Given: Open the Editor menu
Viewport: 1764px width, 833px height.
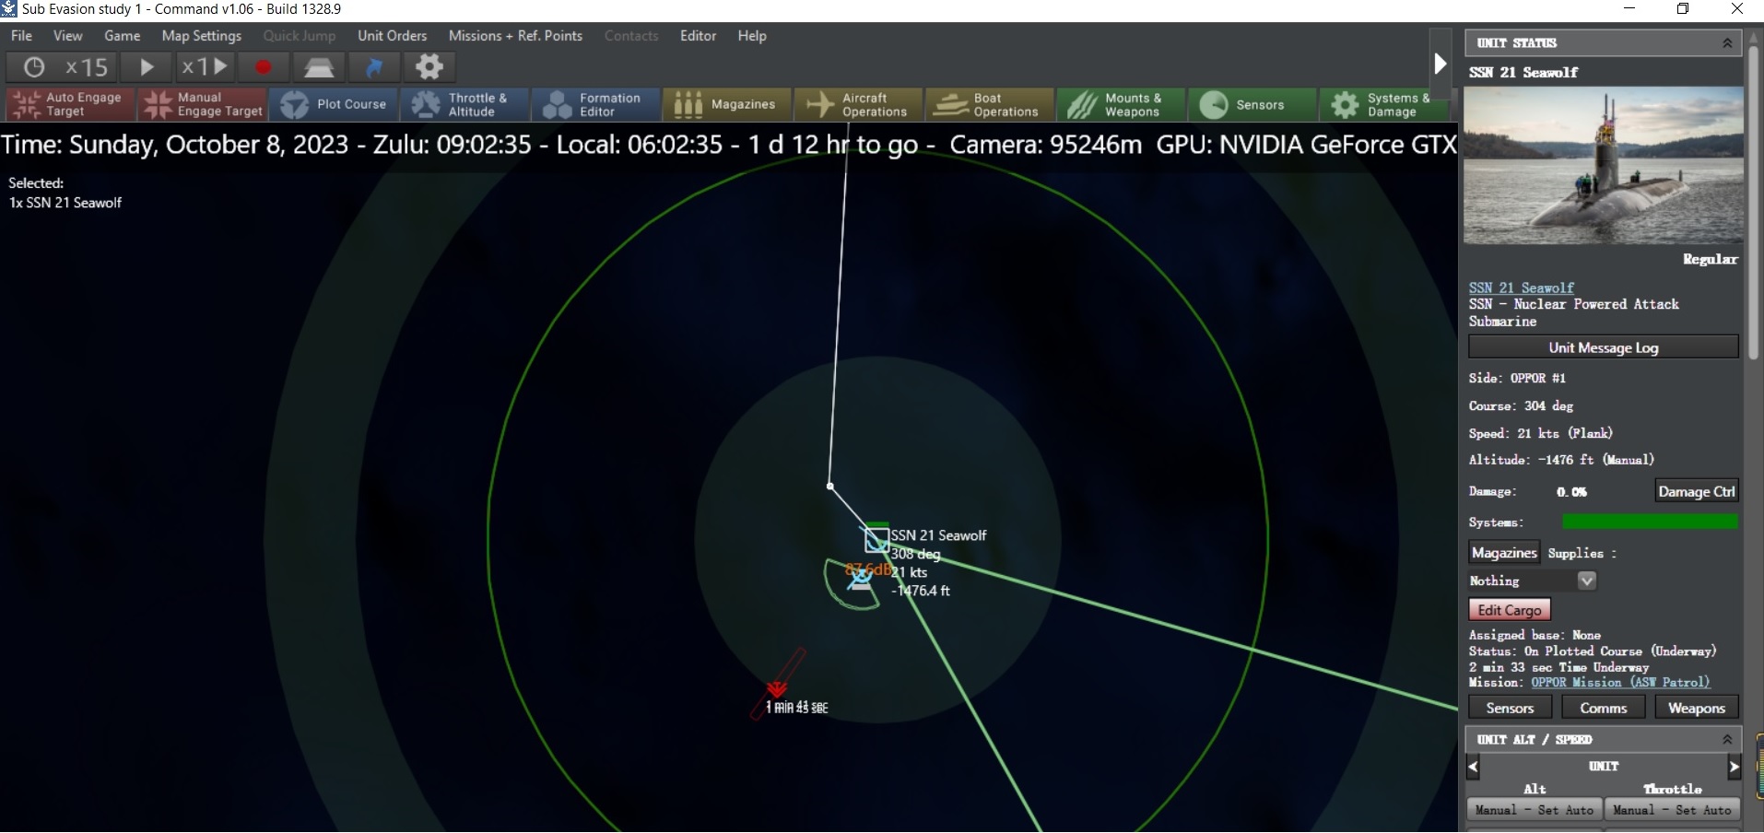Looking at the screenshot, I should [x=698, y=36].
